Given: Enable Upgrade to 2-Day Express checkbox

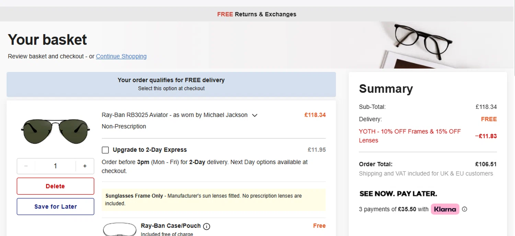Looking at the screenshot, I should [105, 150].
